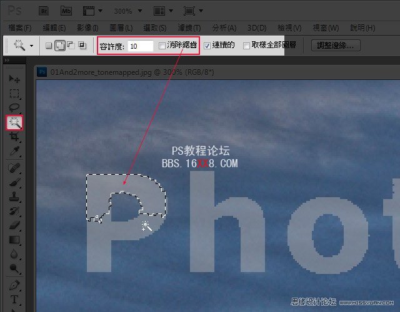The width and height of the screenshot is (400, 312).
Task: Expand the Arrange Documents dropdown arrow
Action: coord(171,11)
